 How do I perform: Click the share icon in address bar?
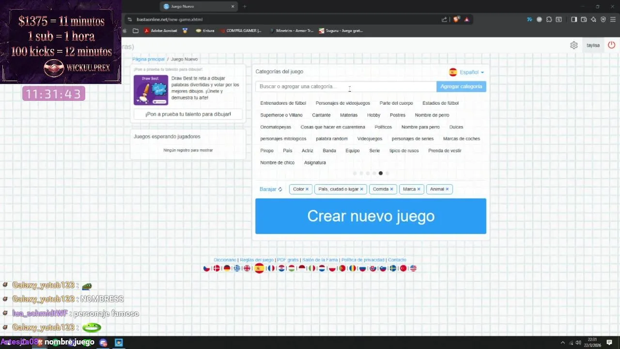(444, 19)
